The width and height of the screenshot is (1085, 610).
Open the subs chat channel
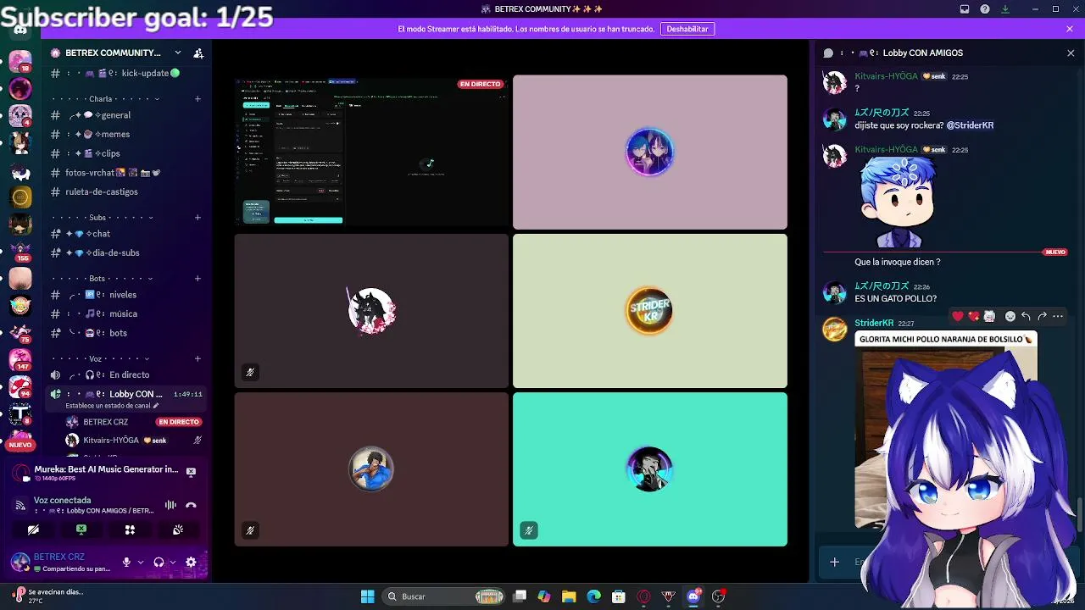click(x=127, y=234)
